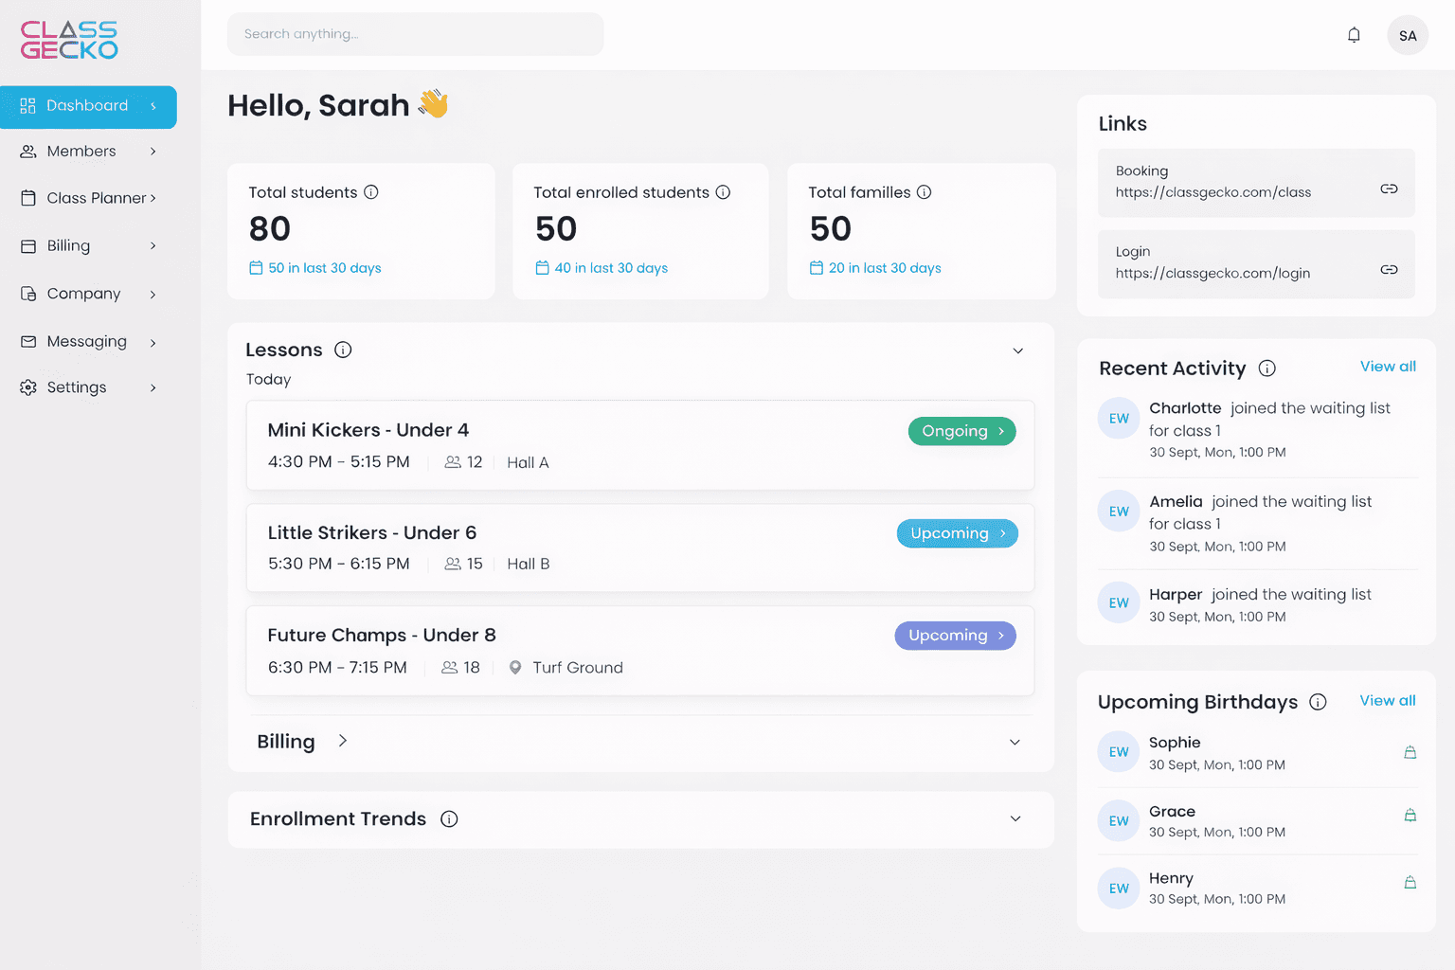The image size is (1455, 970).
Task: Click the Enrollment Trends info icon
Action: (449, 819)
